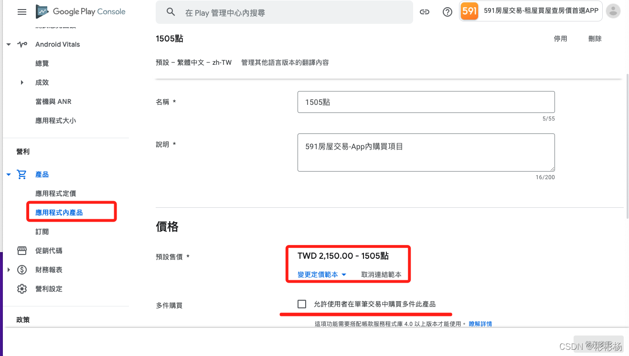Click the financial reports dollar icon
This screenshot has height=356, width=629.
22,270
